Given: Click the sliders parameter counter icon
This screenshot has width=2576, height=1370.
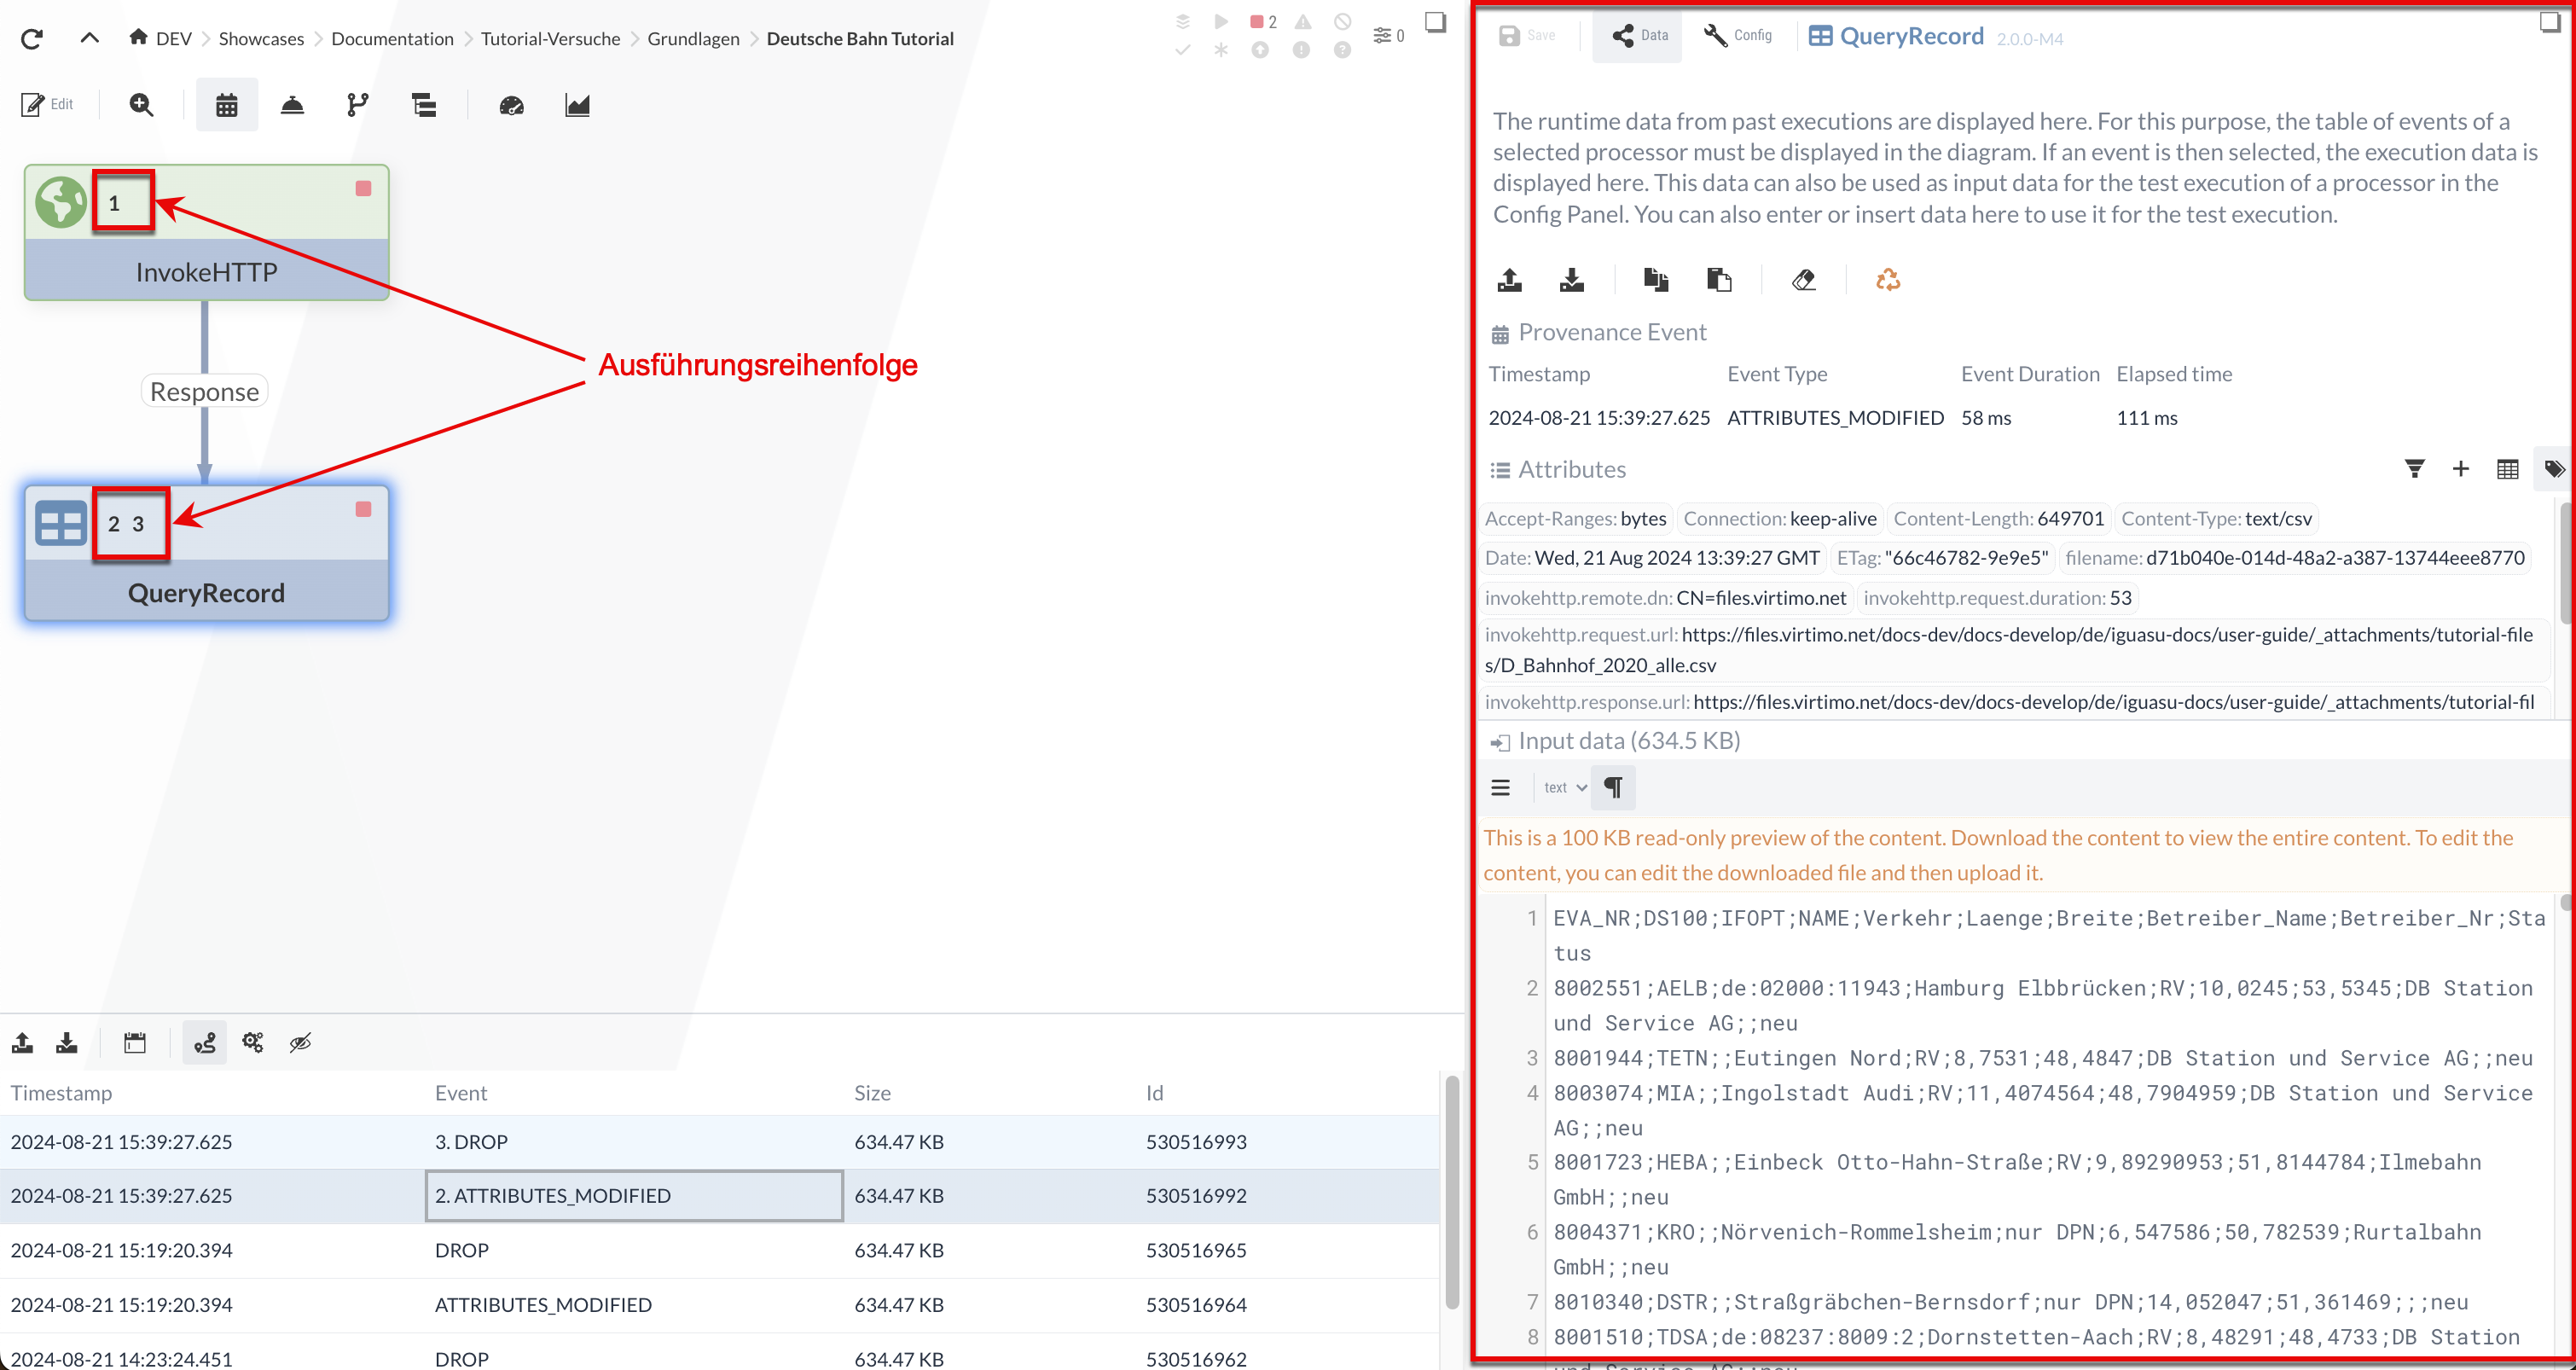Looking at the screenshot, I should (1389, 35).
